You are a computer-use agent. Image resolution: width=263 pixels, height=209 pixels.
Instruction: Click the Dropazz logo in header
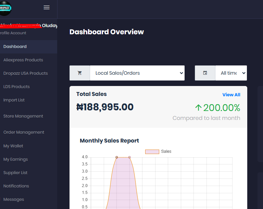click(5, 8)
